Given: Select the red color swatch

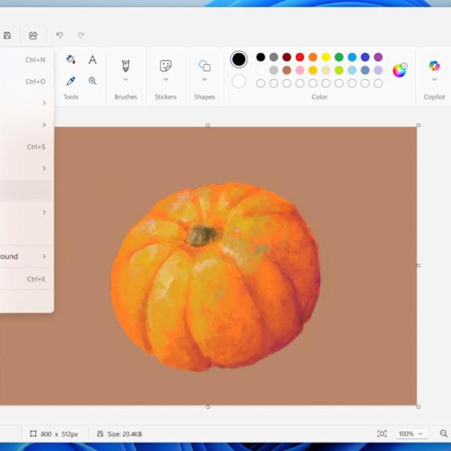Looking at the screenshot, I should point(299,57).
